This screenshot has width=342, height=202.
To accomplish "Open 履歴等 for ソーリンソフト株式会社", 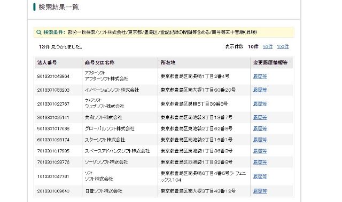I will (x=260, y=162).
